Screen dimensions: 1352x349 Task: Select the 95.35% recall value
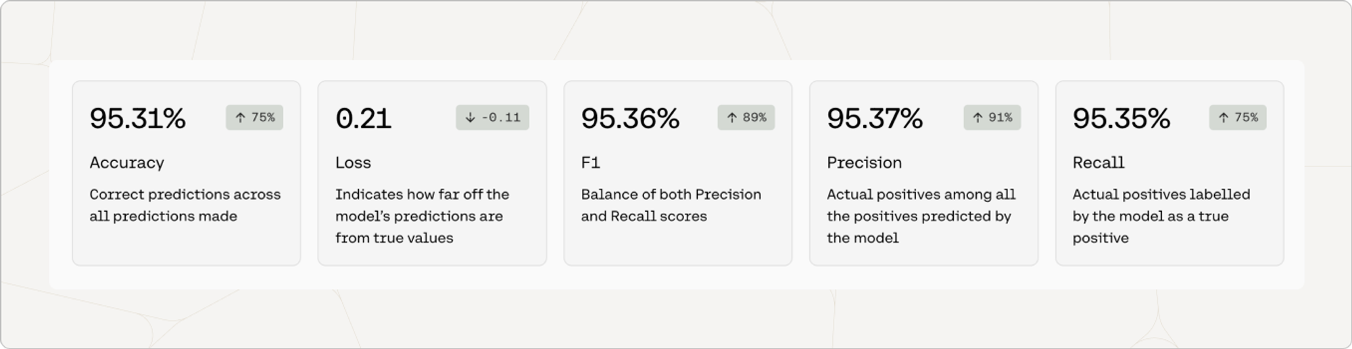[1121, 118]
